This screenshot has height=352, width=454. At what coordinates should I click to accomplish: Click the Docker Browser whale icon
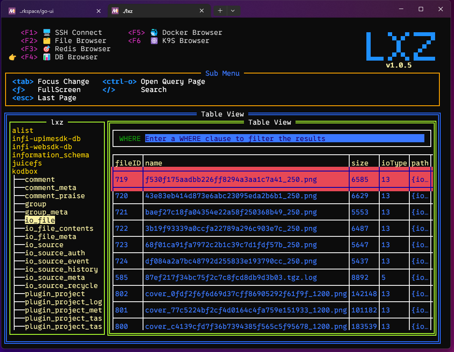click(x=154, y=32)
